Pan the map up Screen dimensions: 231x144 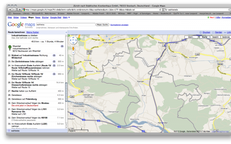point(73,38)
